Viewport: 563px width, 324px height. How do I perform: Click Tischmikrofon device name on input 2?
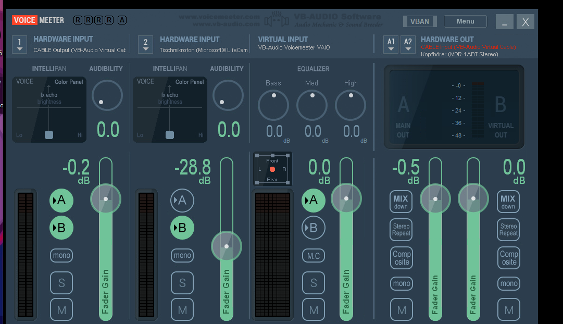tap(204, 50)
